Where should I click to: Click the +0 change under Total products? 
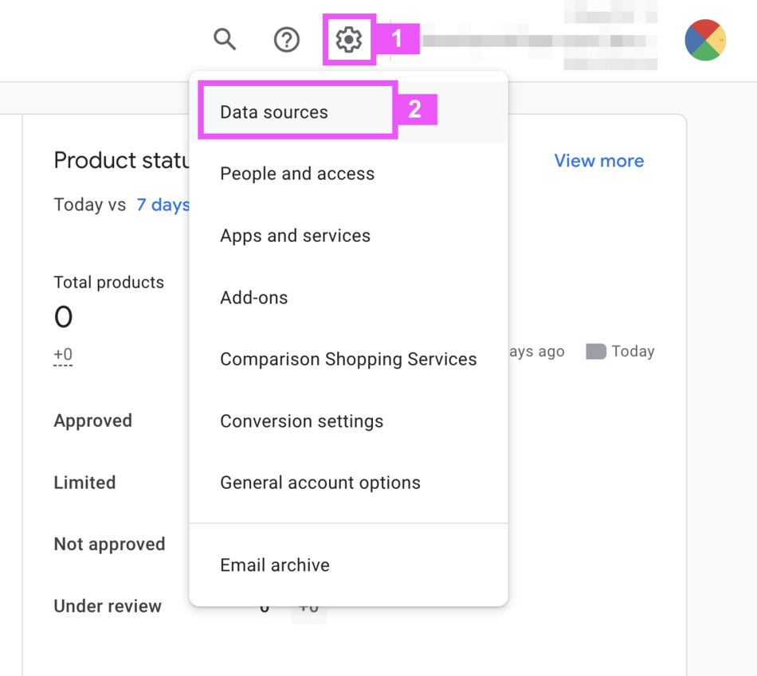pyautogui.click(x=63, y=354)
